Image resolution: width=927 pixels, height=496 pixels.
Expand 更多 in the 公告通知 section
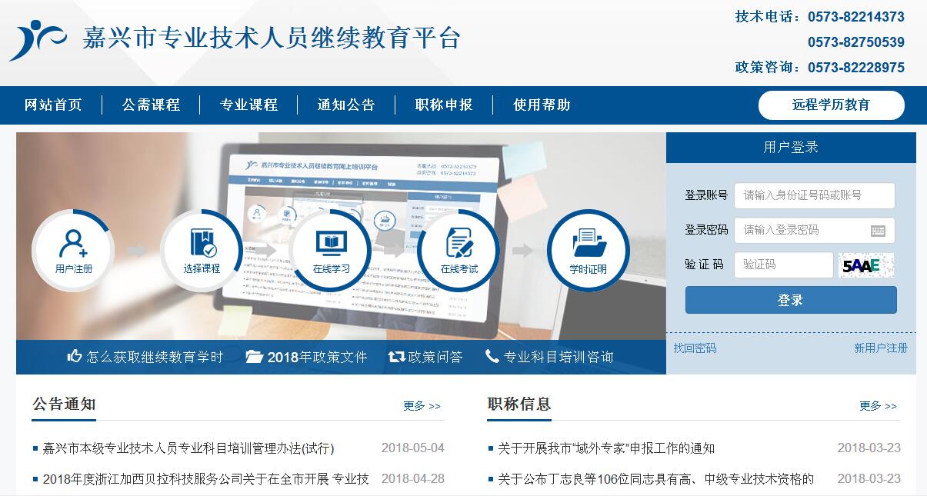tap(422, 406)
